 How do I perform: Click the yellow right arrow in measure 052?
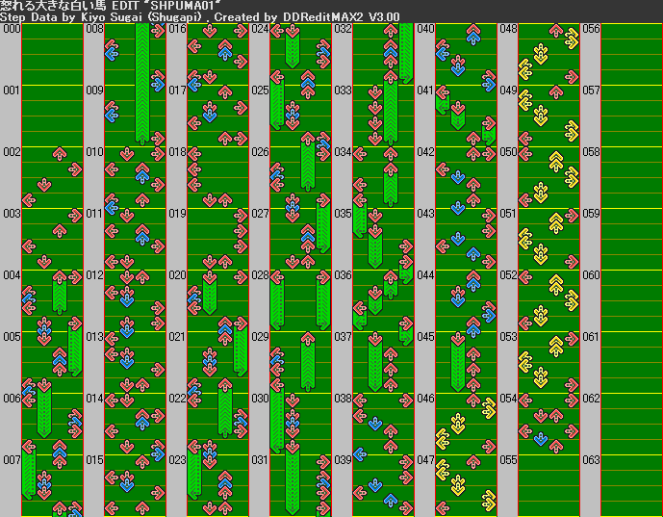point(572,300)
